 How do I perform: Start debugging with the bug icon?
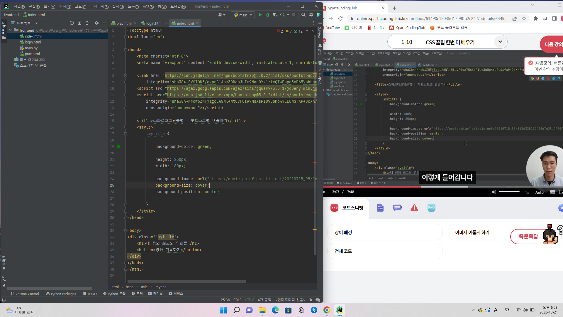point(267,15)
